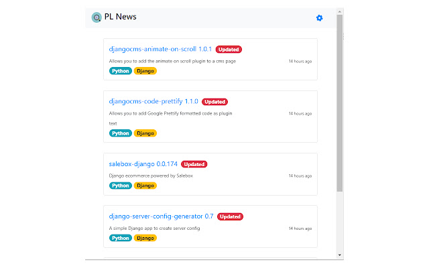Select Python tag on django-server-config-generator card
429x268 pixels.
click(121, 238)
